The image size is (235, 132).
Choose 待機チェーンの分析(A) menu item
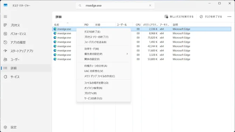[x=104, y=66]
